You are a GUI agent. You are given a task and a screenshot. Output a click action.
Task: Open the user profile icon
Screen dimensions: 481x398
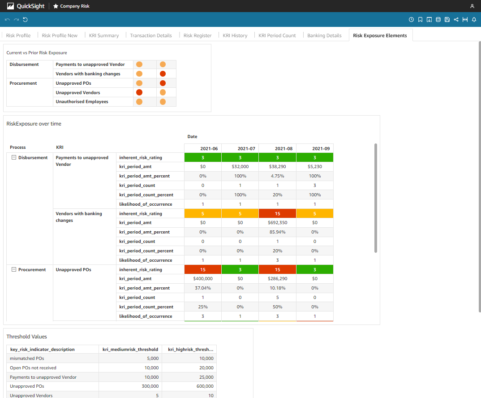pos(472,6)
